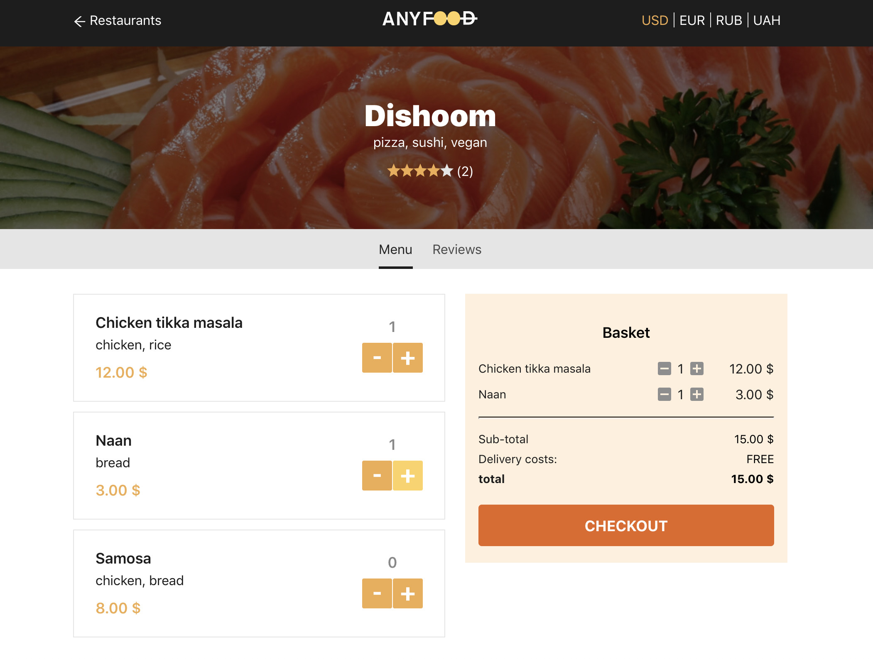This screenshot has height=659, width=873.
Task: Increase Naan quantity in basket
Action: 696,394
